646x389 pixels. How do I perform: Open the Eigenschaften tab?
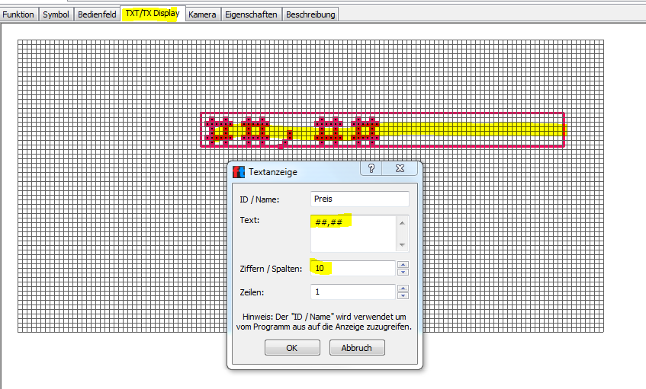click(x=251, y=14)
